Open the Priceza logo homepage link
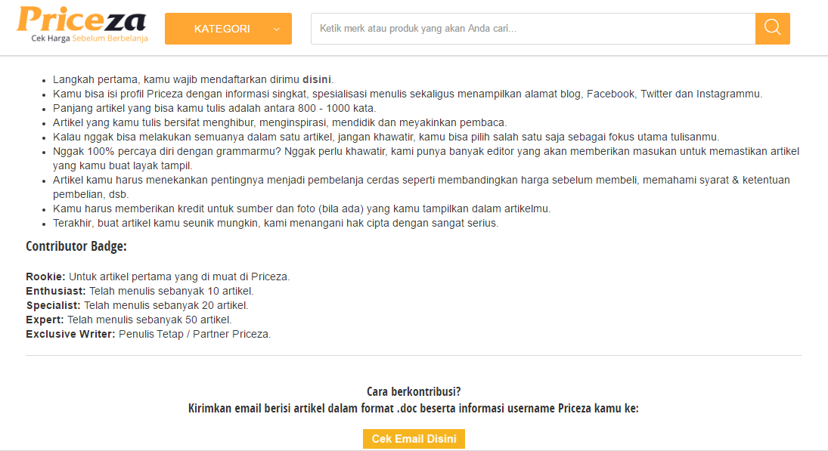 click(82, 24)
